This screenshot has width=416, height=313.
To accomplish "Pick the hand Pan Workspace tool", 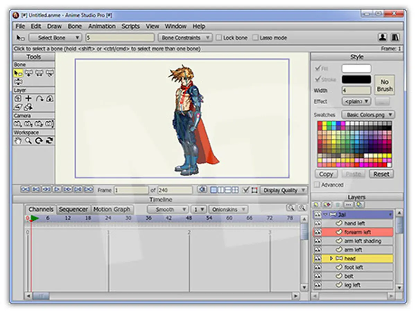I will pyautogui.click(x=18, y=141).
